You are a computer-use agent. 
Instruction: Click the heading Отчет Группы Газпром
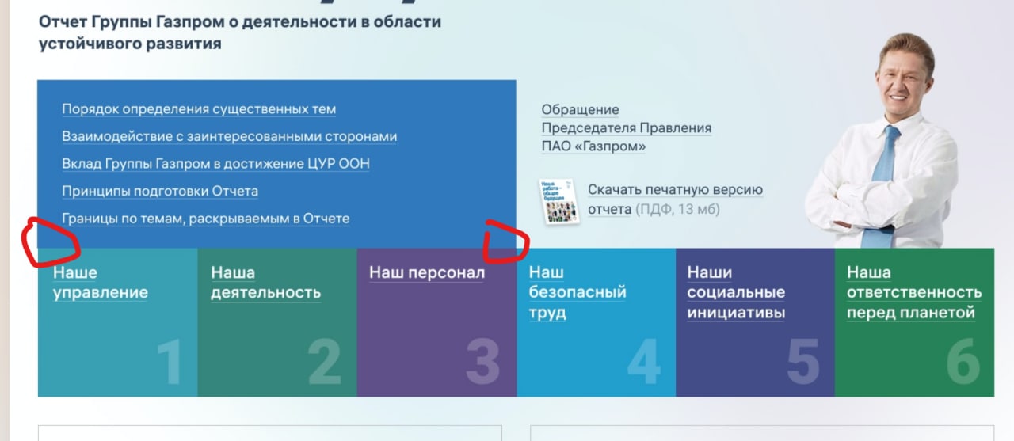240,32
